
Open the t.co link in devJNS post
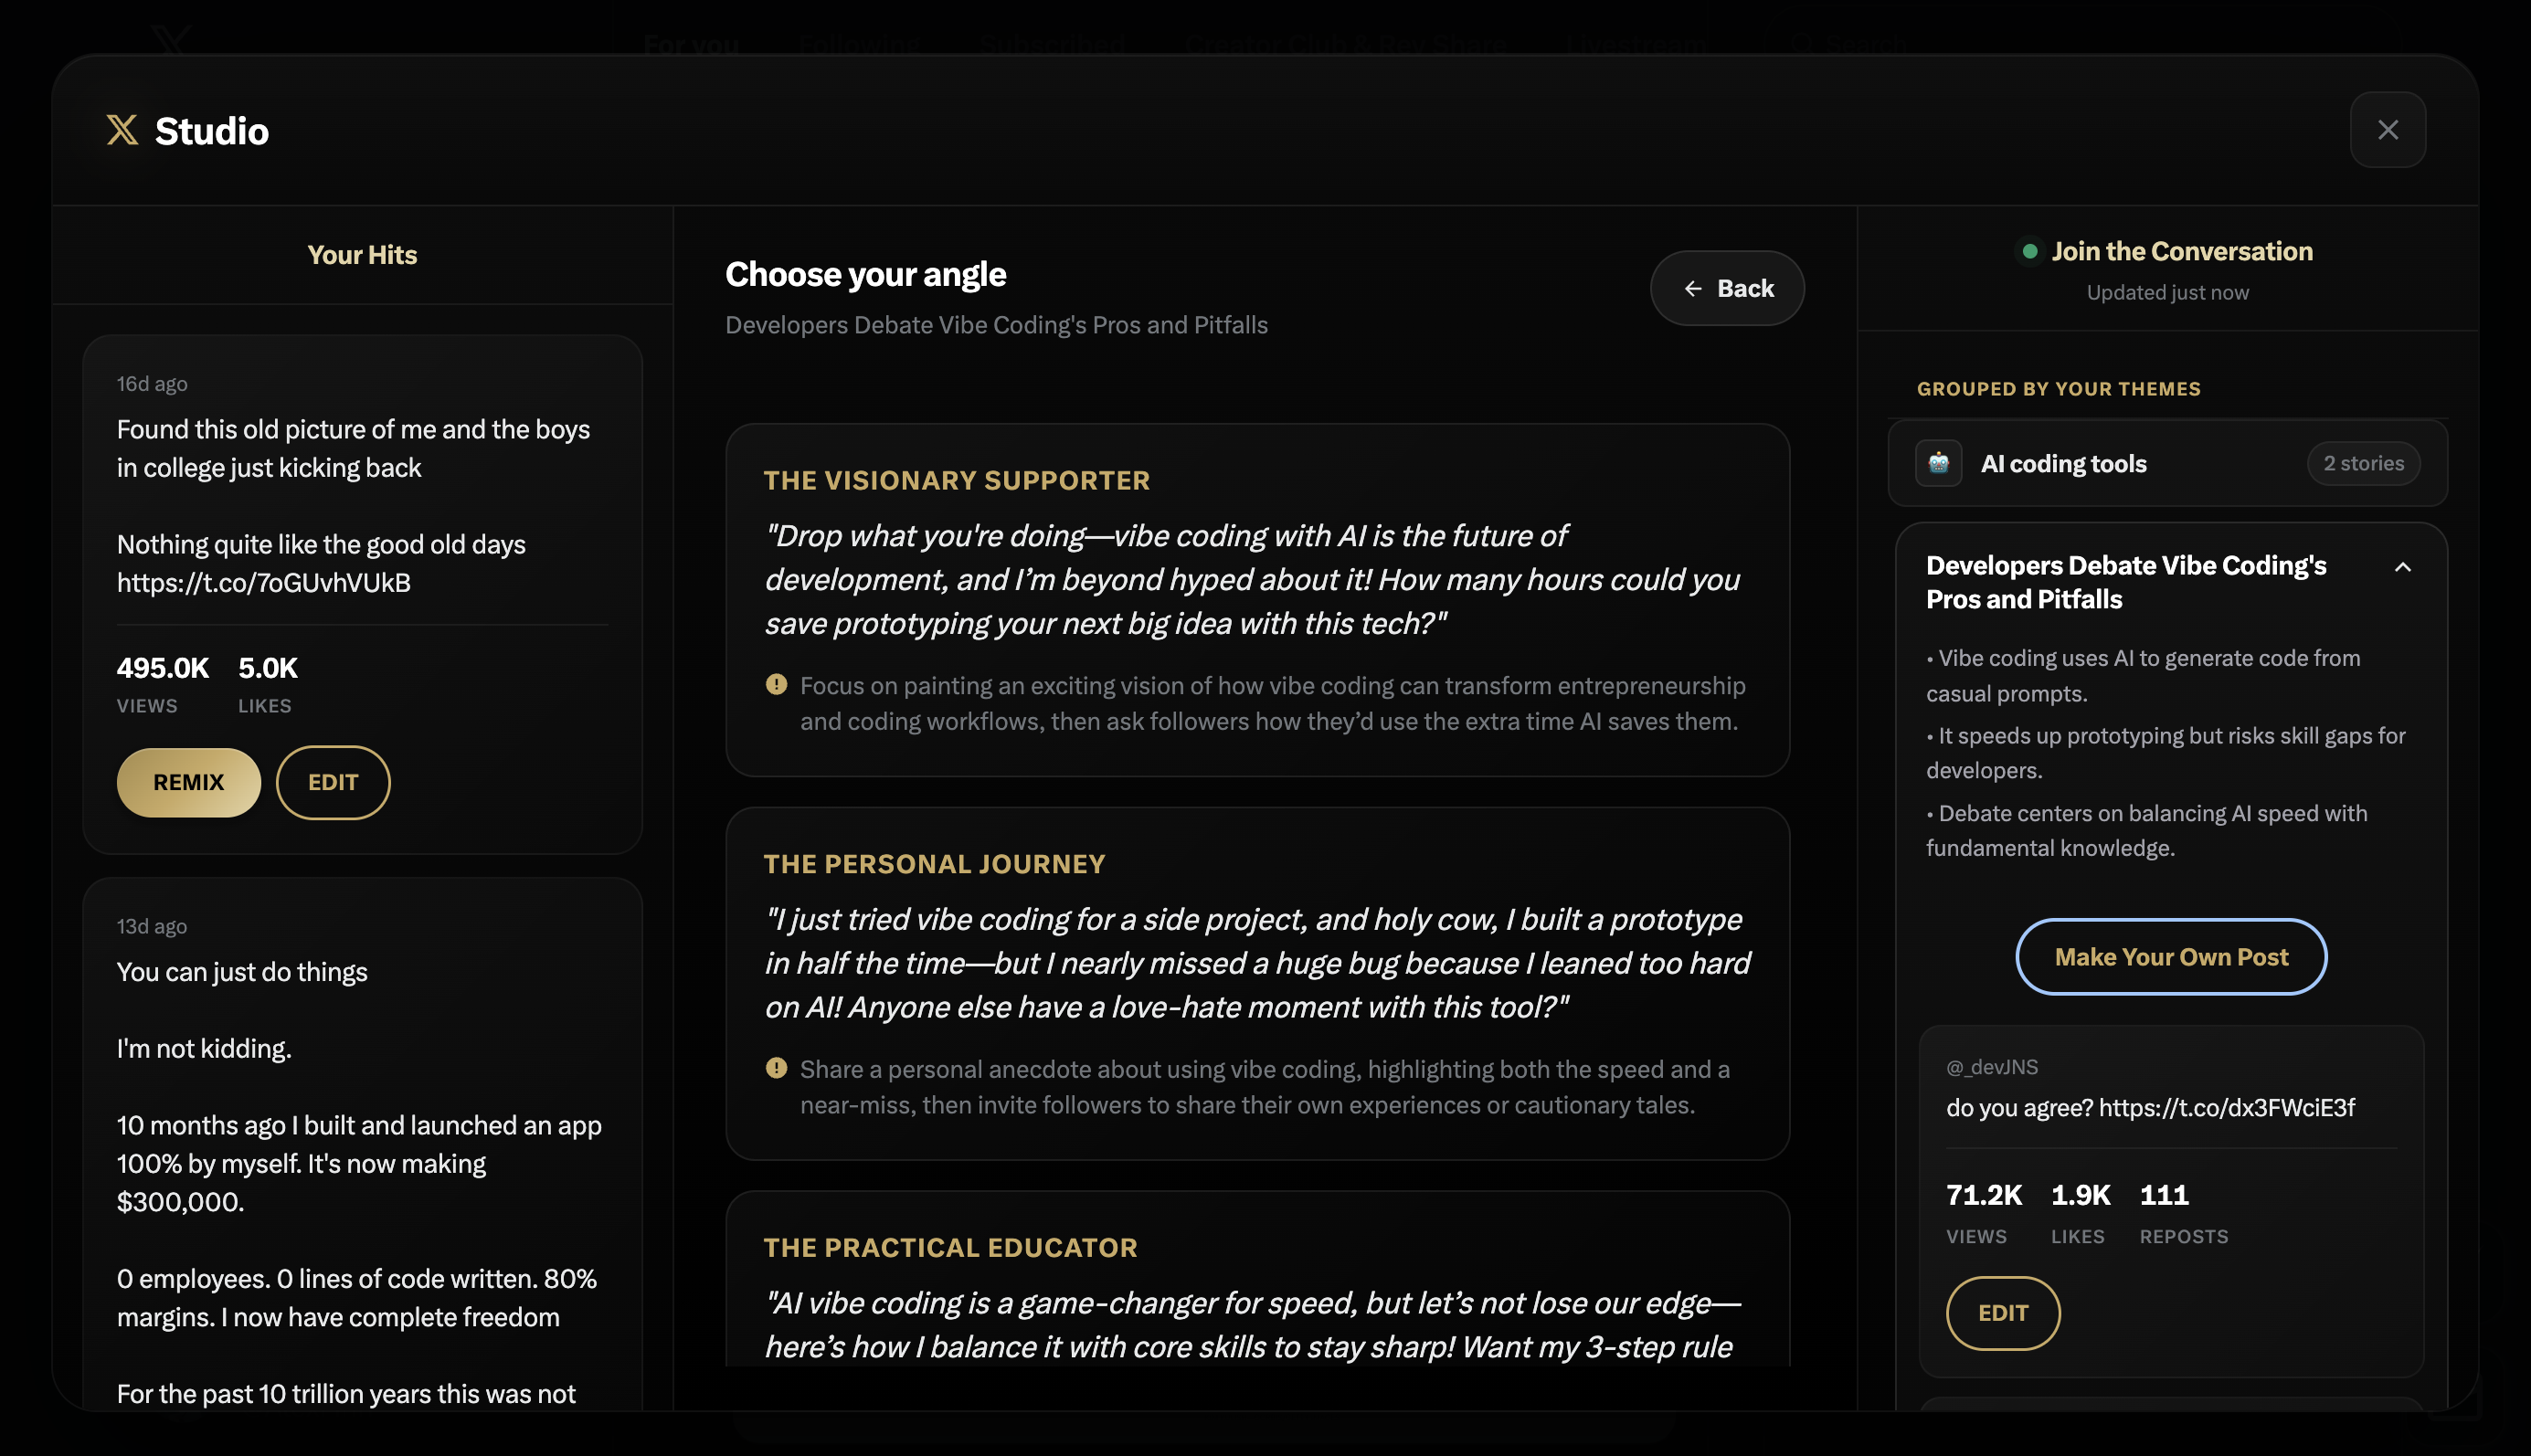coord(2226,1108)
